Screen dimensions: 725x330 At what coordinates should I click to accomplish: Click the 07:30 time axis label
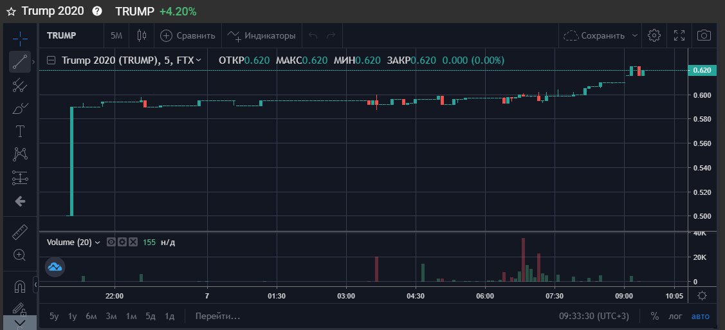click(x=555, y=296)
